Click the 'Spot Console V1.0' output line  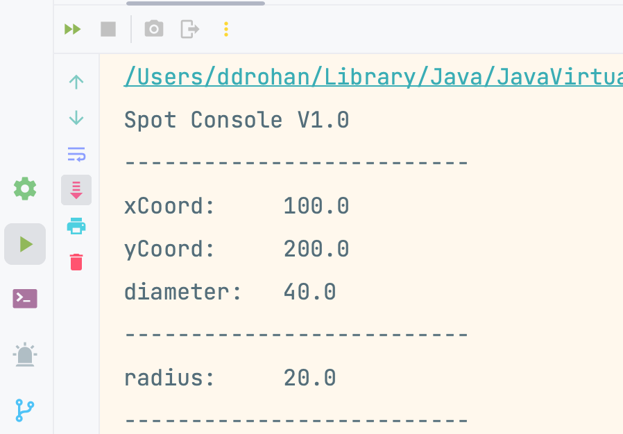click(237, 120)
